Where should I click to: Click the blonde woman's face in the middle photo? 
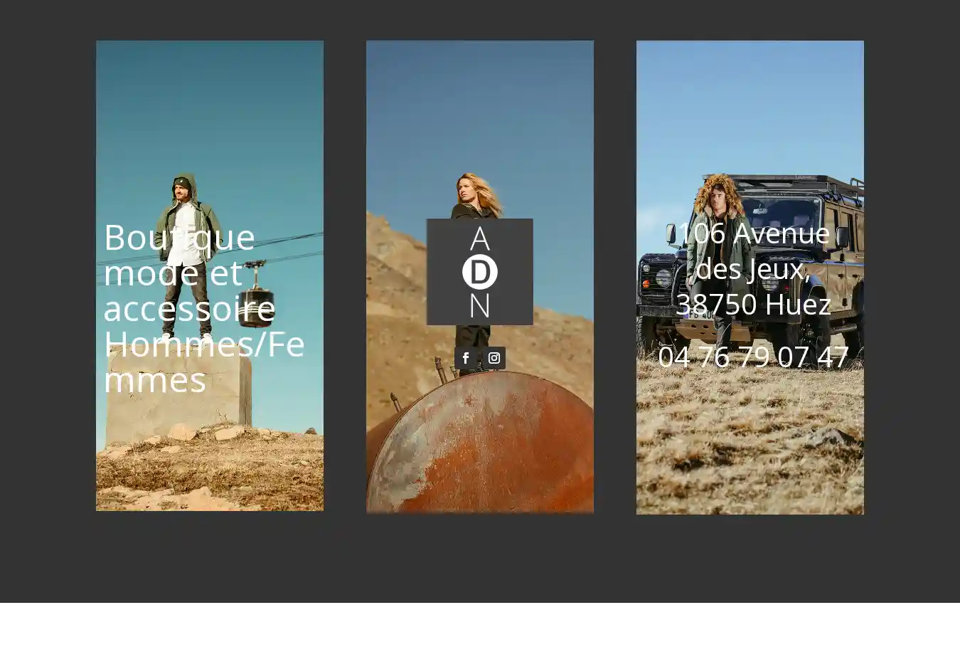[468, 189]
